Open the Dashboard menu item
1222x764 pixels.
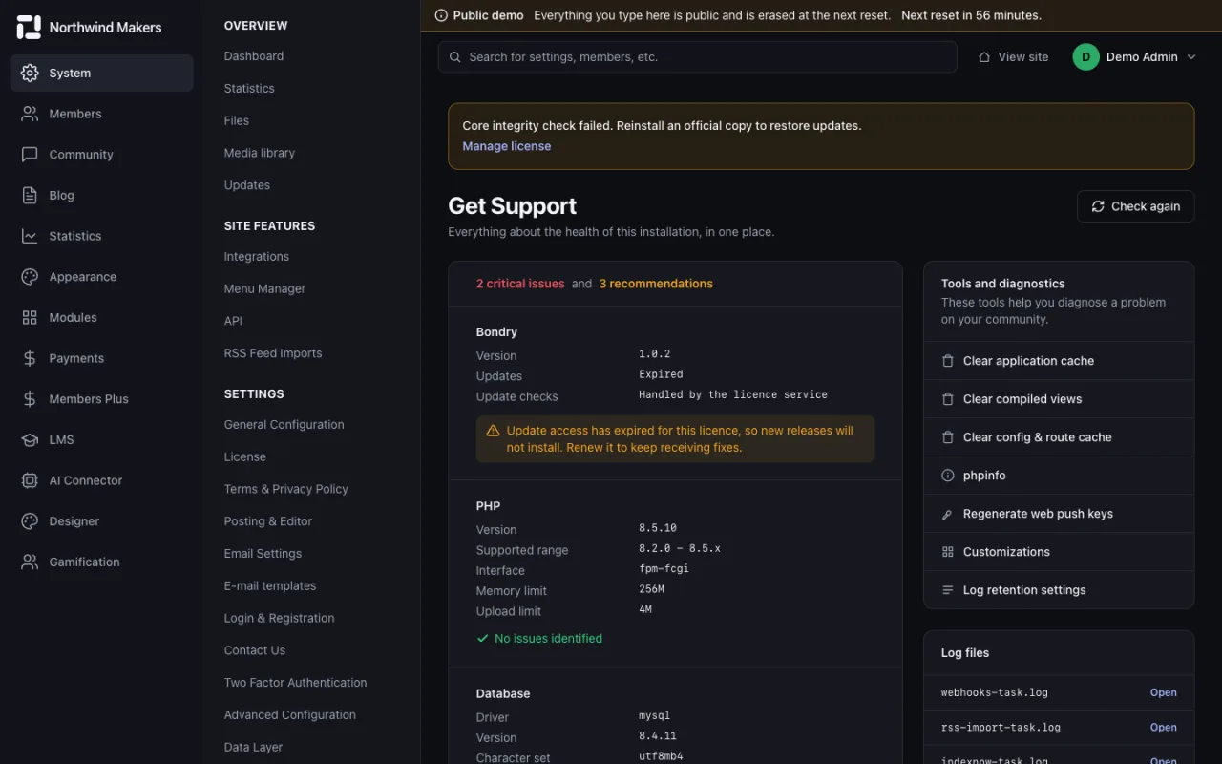(254, 56)
